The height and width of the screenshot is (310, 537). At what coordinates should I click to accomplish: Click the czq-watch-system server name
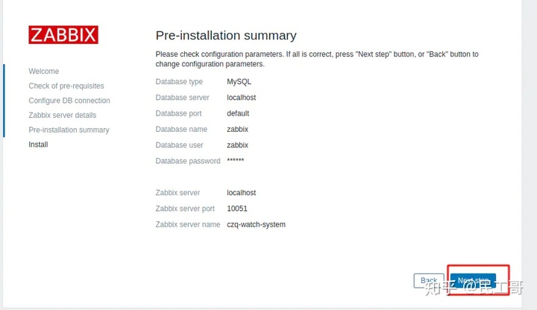click(x=256, y=224)
